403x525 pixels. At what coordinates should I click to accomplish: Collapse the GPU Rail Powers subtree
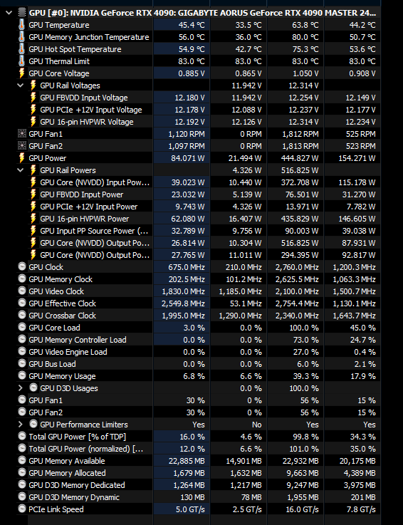click(x=21, y=170)
